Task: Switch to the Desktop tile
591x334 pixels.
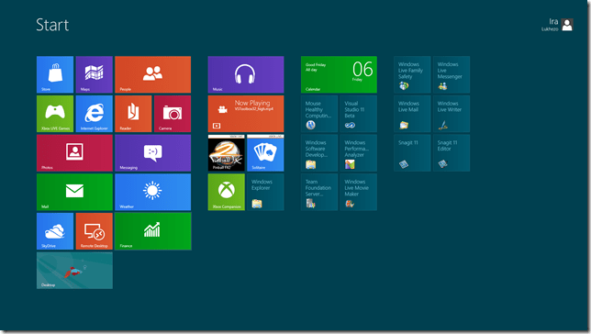Action: click(x=74, y=271)
